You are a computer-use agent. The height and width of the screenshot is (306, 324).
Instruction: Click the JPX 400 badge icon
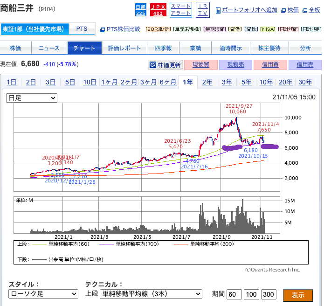click(158, 10)
